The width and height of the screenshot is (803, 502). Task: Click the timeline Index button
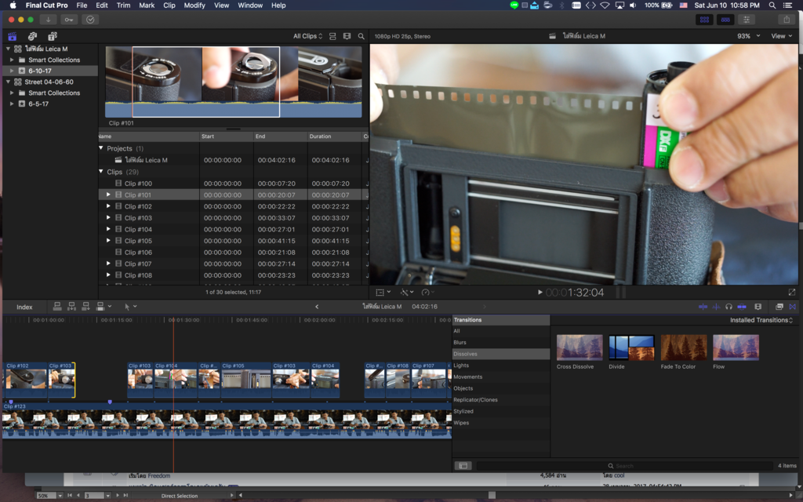coord(24,307)
